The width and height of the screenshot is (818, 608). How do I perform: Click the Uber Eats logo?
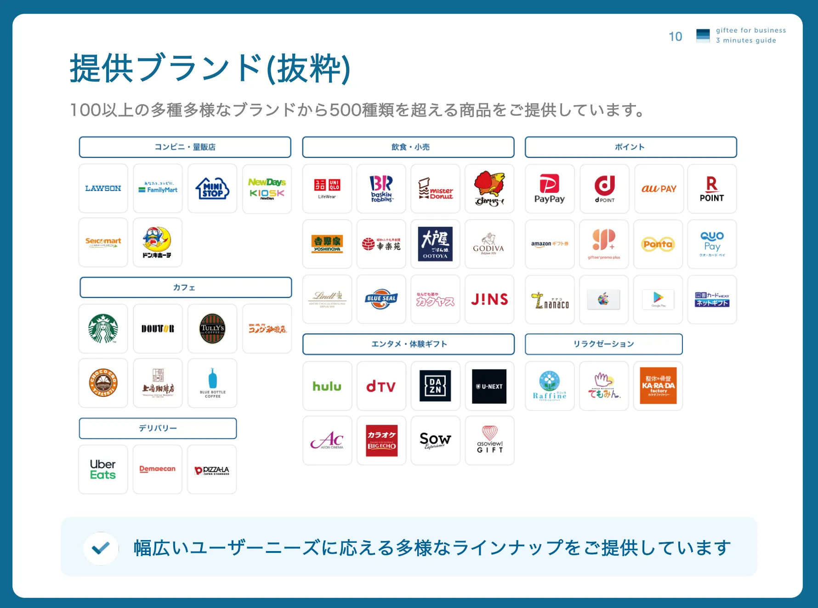103,469
